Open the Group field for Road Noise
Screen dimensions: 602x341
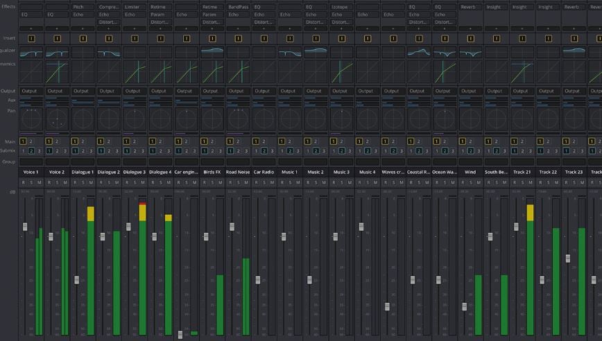coord(238,162)
